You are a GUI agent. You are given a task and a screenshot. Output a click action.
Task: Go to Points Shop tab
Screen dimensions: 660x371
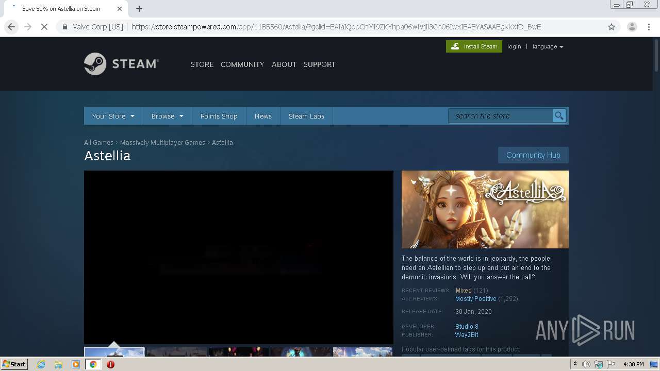219,116
